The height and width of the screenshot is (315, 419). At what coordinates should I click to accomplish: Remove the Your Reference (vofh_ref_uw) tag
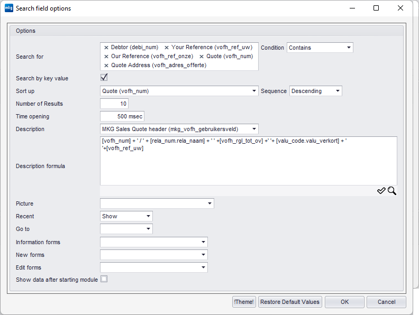[x=167, y=48]
